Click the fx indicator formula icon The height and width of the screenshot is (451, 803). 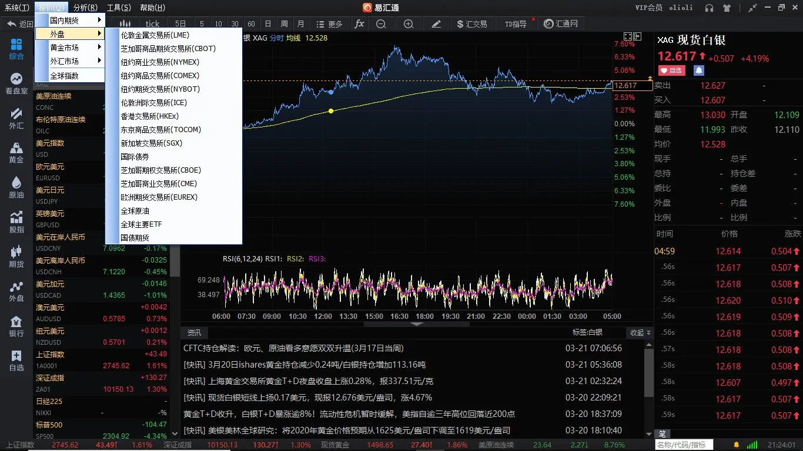360,24
